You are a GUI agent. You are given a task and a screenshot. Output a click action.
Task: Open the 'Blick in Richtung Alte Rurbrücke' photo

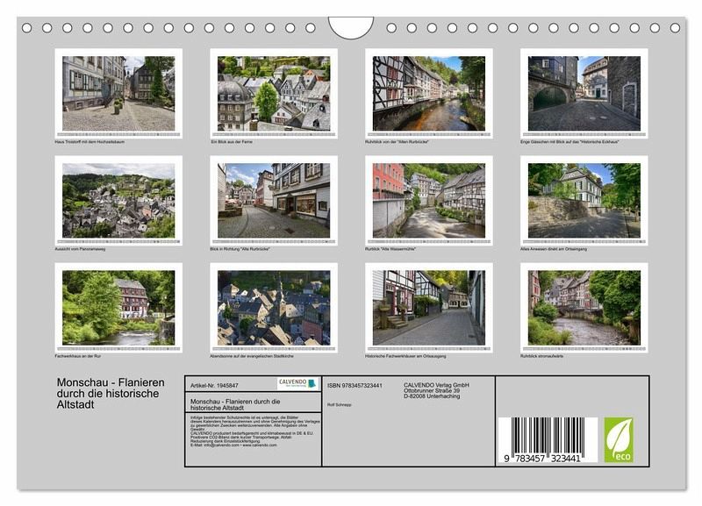pyautogui.click(x=274, y=201)
